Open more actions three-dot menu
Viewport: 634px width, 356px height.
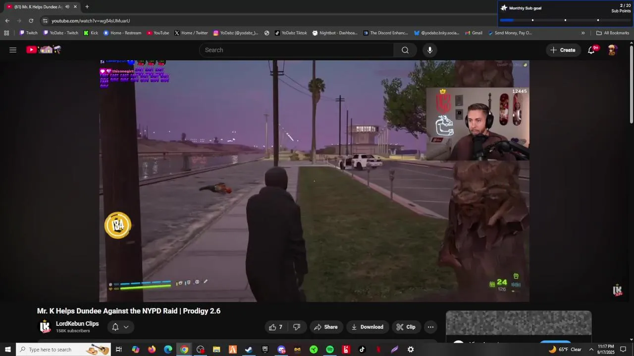(x=430, y=327)
